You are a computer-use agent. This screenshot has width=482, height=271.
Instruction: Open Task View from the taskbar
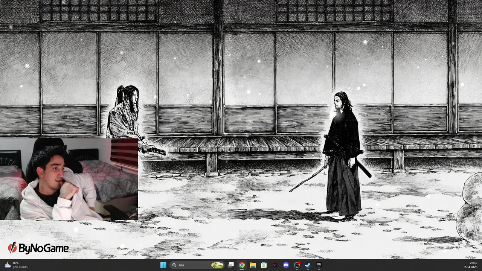click(x=231, y=265)
